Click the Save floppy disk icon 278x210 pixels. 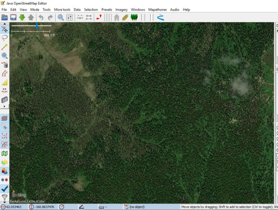13,17
